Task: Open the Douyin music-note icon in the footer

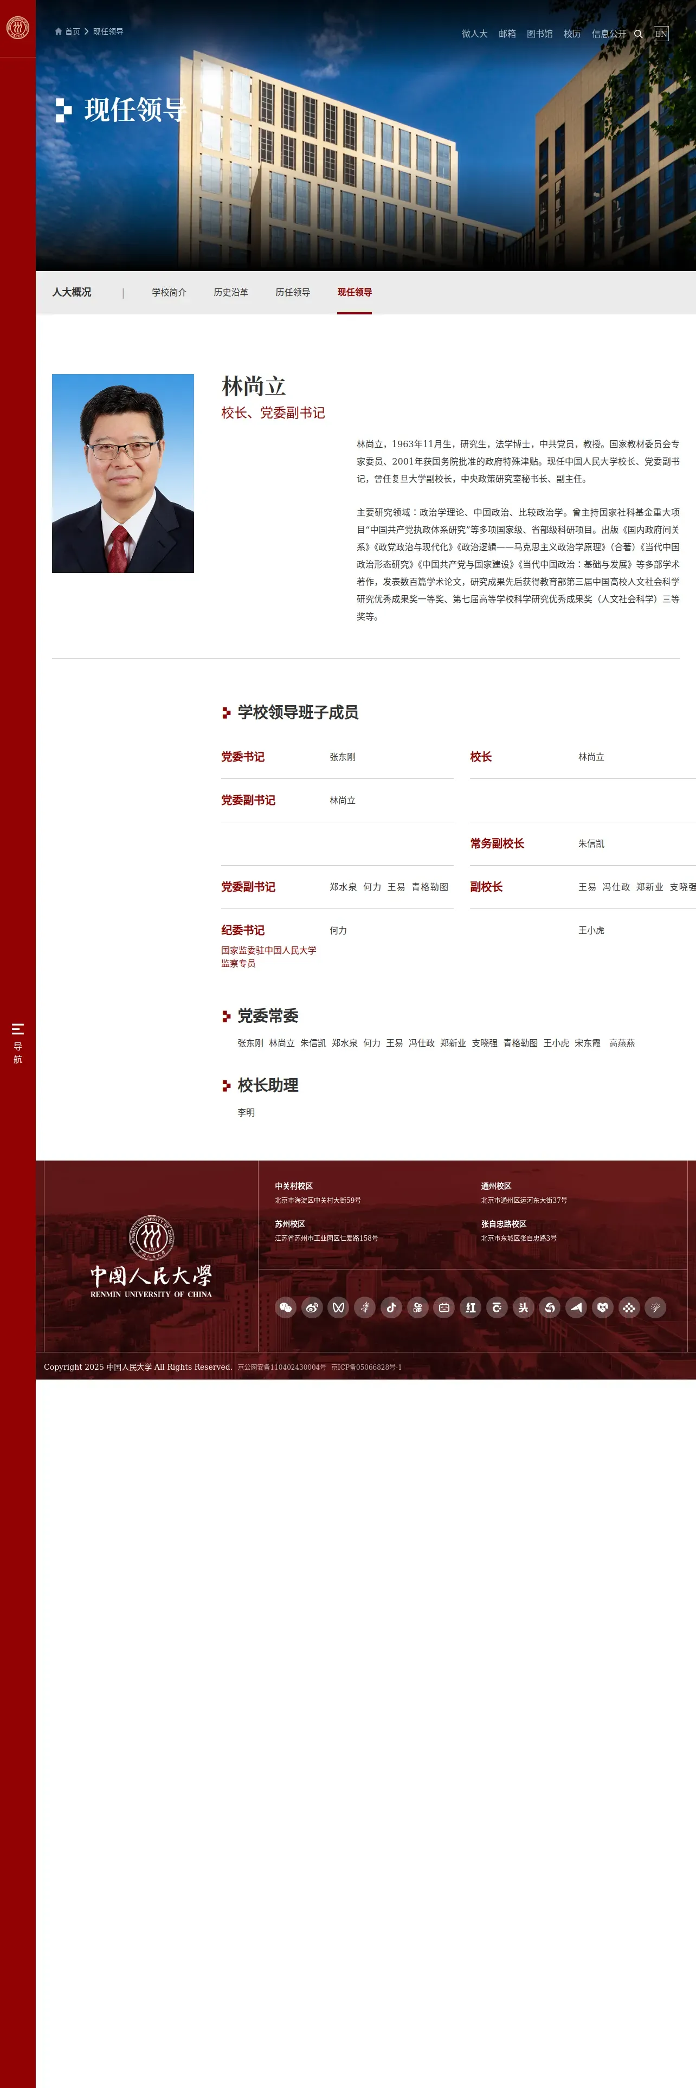Action: (391, 1307)
